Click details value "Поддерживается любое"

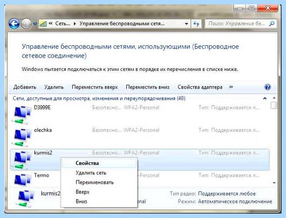227,194
